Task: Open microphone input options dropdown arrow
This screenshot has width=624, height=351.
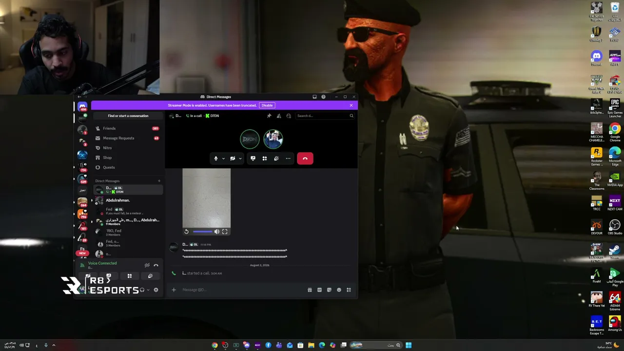Action: [223, 158]
